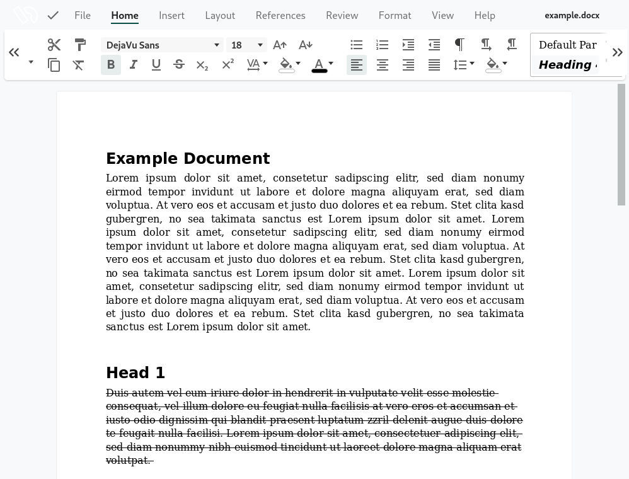Switch to the References tab
The height and width of the screenshot is (479, 629).
click(280, 15)
